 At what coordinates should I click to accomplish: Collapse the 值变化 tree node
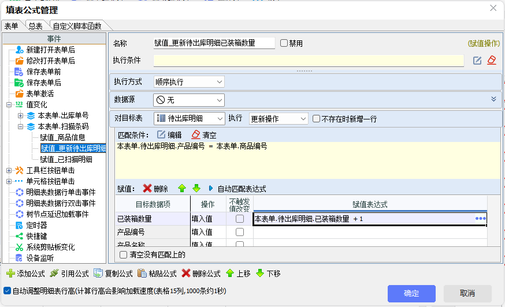[x=9, y=104]
